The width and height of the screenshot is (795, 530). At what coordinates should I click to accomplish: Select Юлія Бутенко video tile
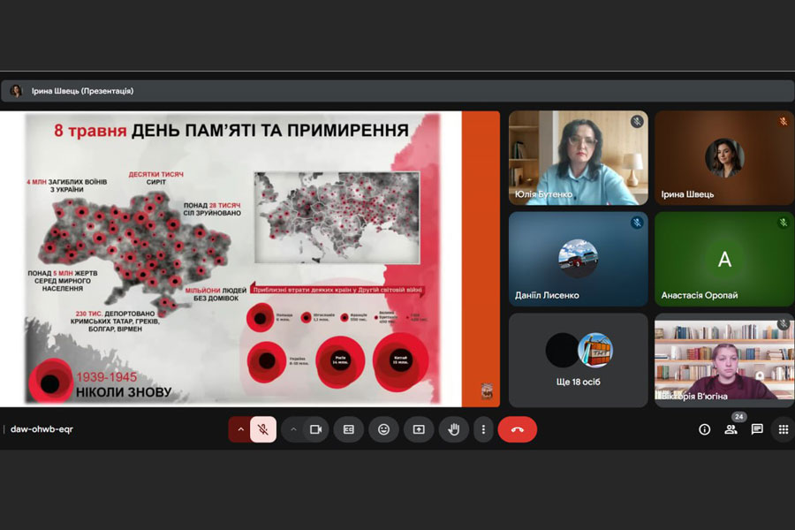point(579,158)
